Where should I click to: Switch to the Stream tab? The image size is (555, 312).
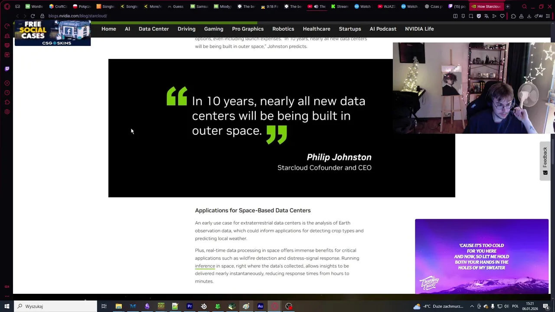tap(340, 6)
